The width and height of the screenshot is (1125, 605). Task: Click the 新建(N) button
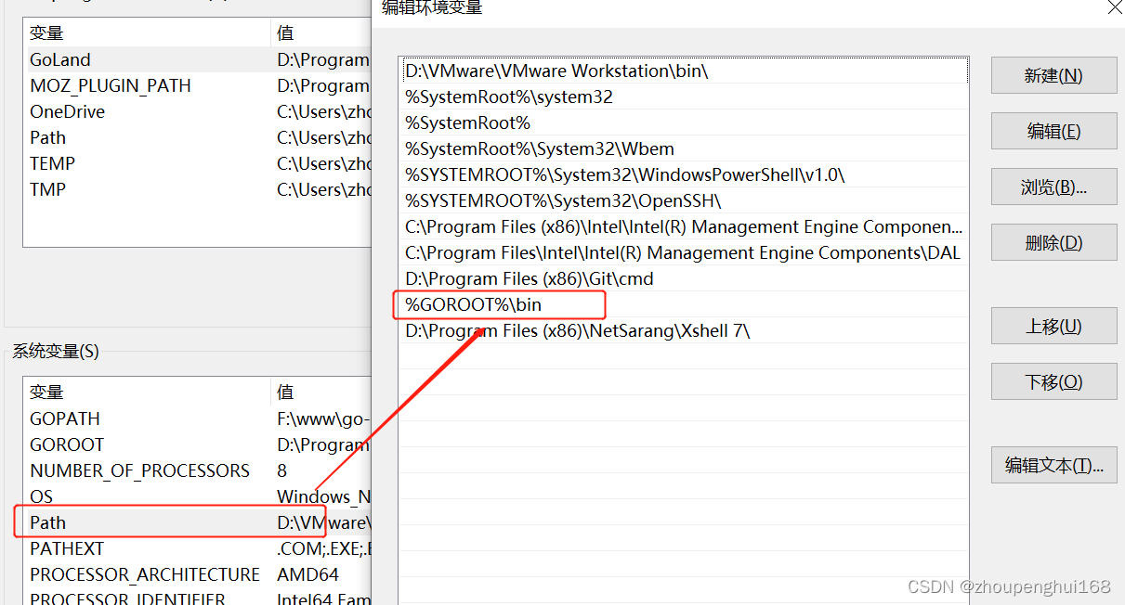point(1053,75)
